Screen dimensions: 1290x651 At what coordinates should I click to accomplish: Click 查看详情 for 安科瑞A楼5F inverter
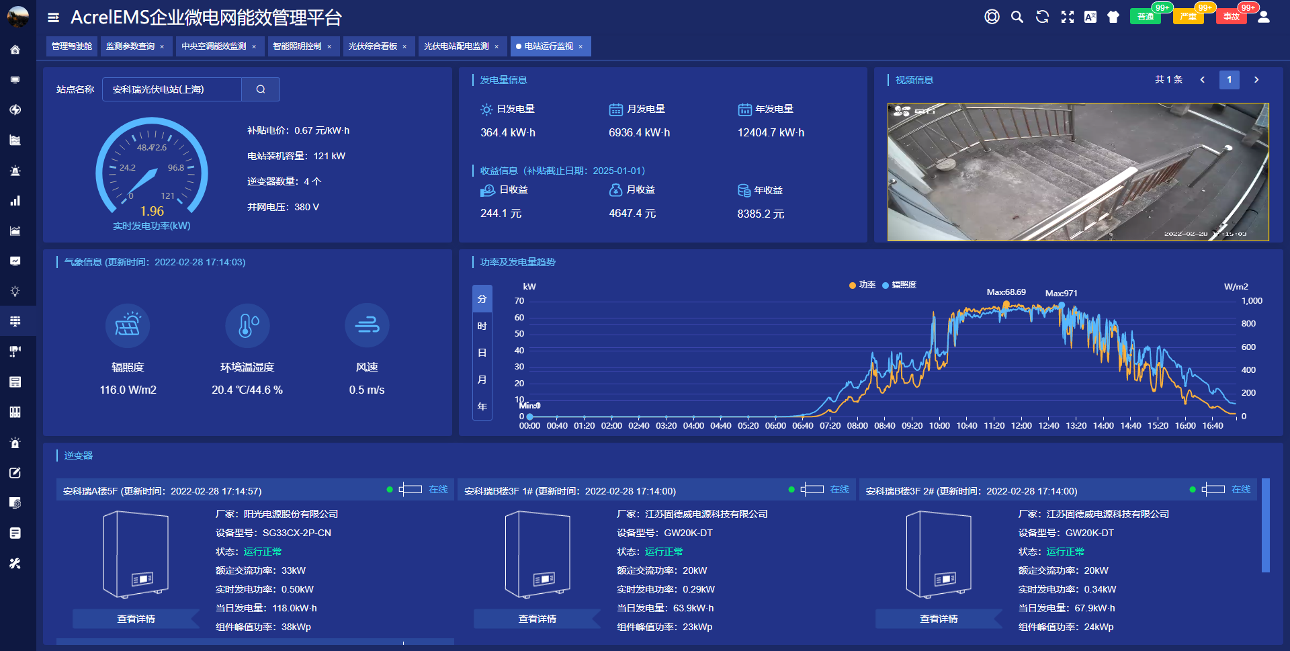click(136, 619)
